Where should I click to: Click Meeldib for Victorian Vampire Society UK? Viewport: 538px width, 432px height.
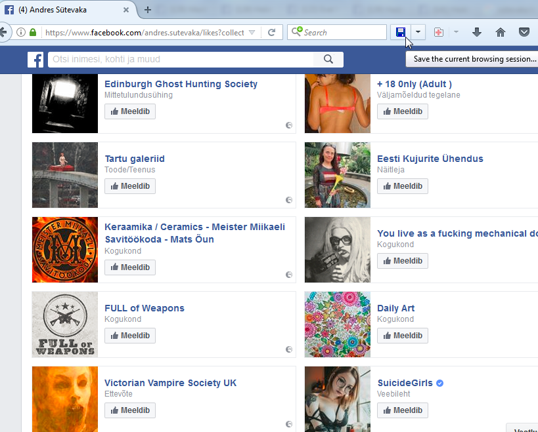click(130, 410)
